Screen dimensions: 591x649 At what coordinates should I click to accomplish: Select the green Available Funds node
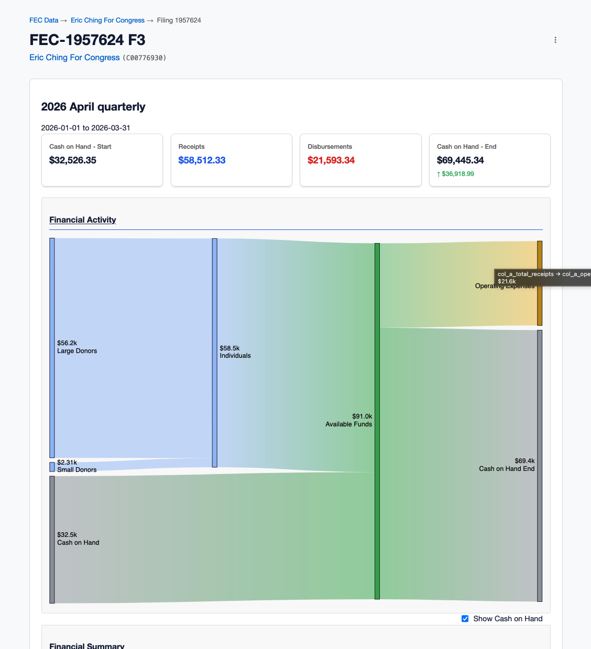pyautogui.click(x=377, y=421)
